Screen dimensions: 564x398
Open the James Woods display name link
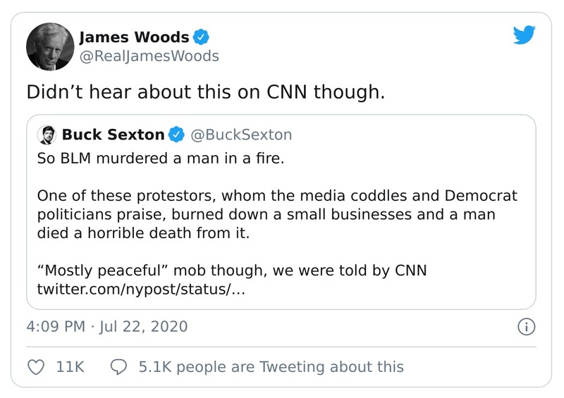(x=134, y=37)
